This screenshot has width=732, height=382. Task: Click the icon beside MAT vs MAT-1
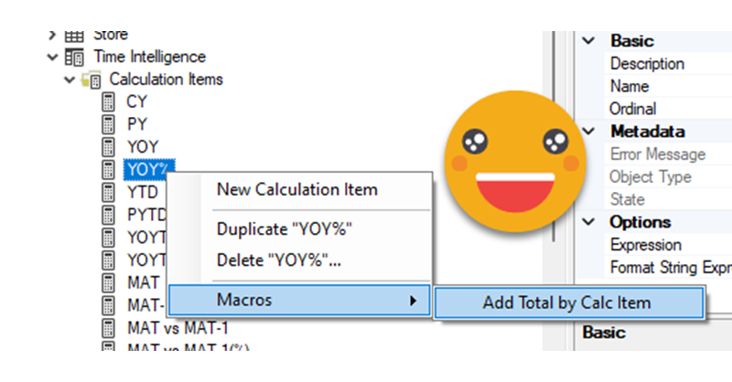(110, 327)
